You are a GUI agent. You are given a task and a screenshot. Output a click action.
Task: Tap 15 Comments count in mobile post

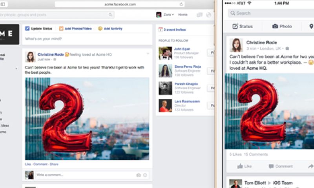tap(256, 154)
